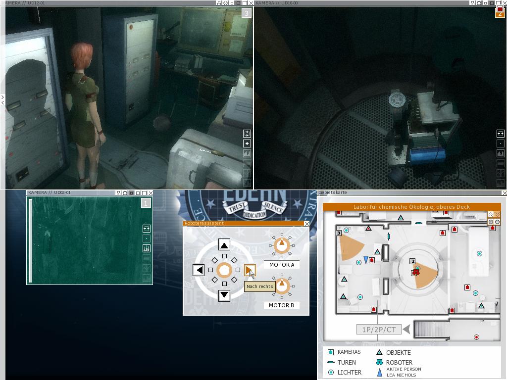Toggle the active bar-chart icon in camera UD02-01
Viewport: 507px width, 380px height.
pos(147,248)
